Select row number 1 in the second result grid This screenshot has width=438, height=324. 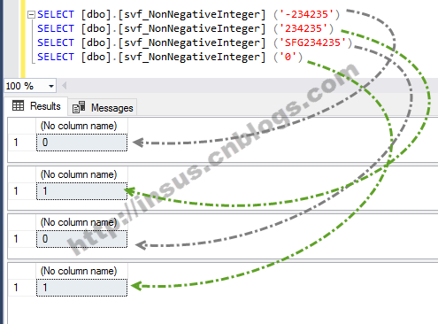21,191
